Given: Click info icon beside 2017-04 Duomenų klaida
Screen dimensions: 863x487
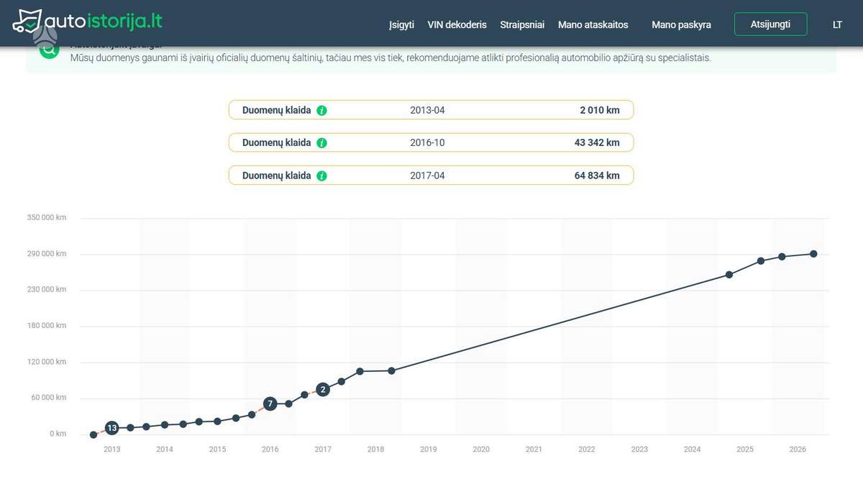Looking at the screenshot, I should point(322,176).
